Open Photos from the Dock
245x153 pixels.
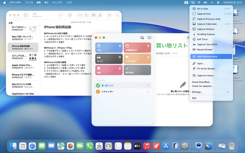(70, 146)
